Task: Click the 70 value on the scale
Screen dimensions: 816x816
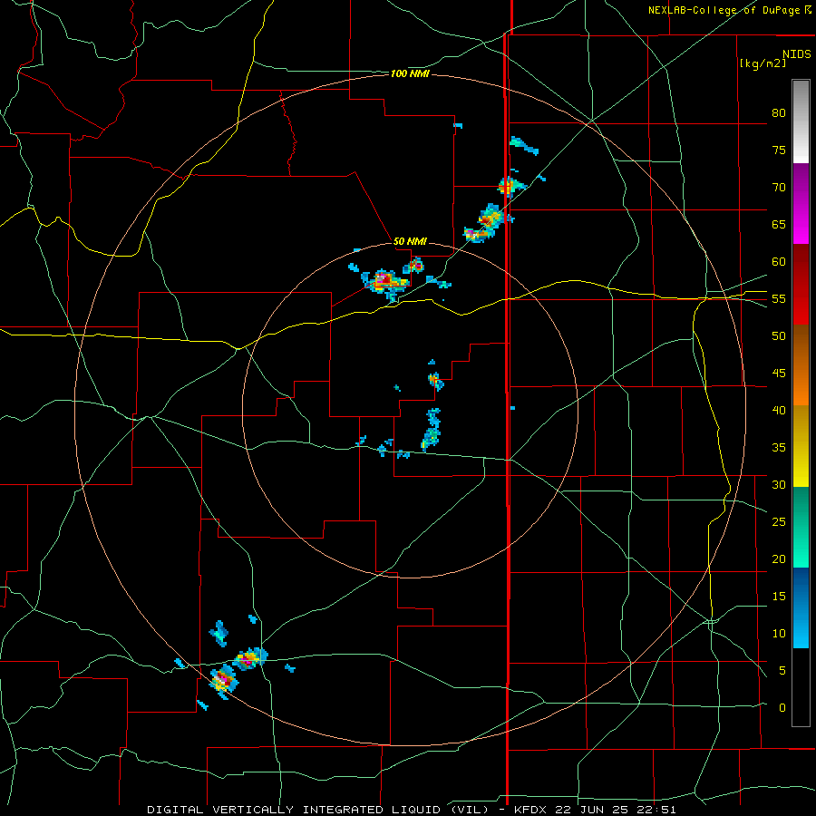Action: click(779, 188)
